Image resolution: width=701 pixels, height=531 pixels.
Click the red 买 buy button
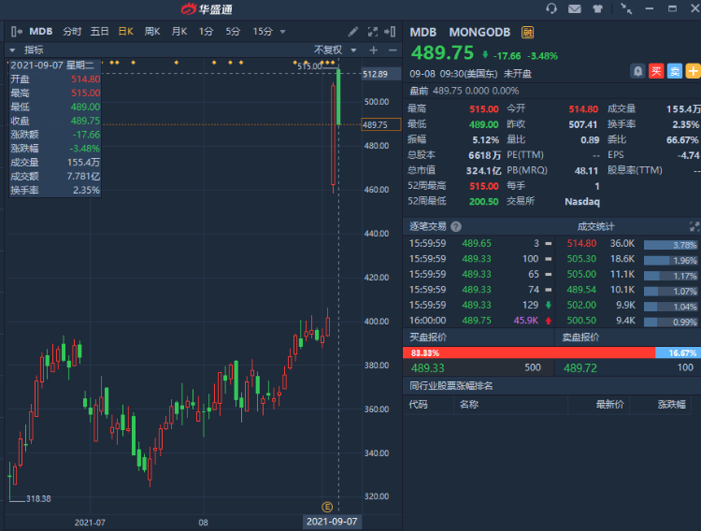coord(656,70)
